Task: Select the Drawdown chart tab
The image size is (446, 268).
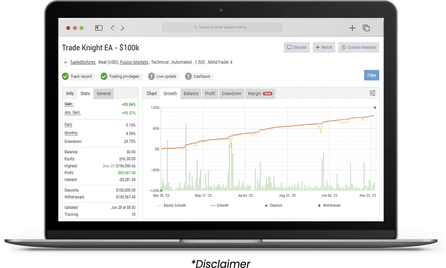Action: (x=232, y=93)
